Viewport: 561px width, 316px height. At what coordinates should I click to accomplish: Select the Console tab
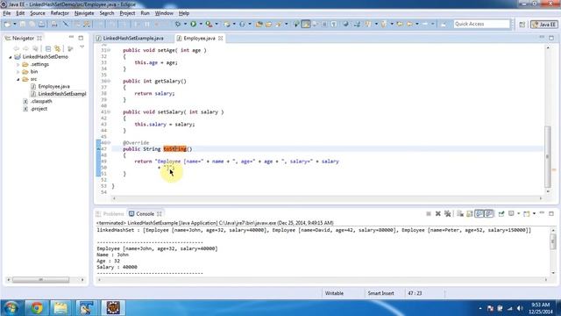[x=145, y=214]
